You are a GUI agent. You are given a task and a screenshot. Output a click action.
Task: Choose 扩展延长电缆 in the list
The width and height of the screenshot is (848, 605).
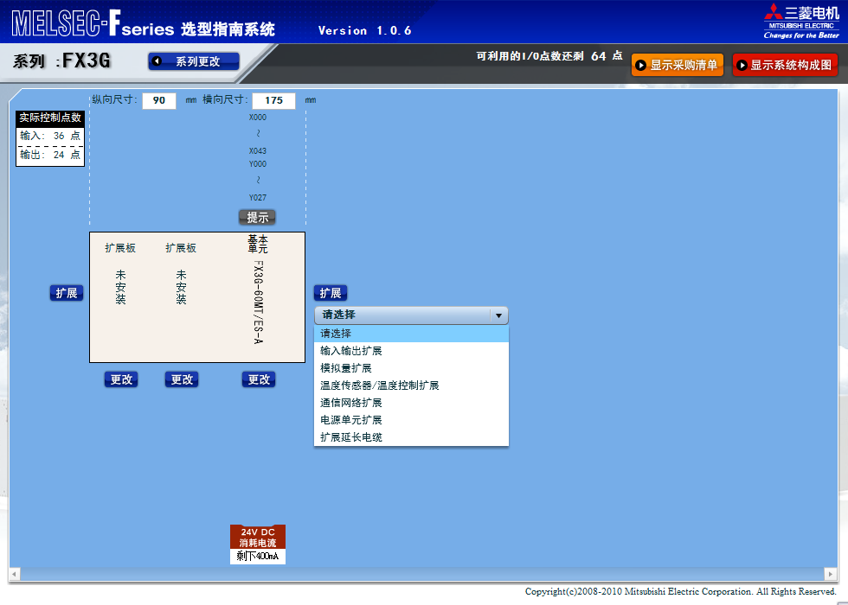[351, 437]
